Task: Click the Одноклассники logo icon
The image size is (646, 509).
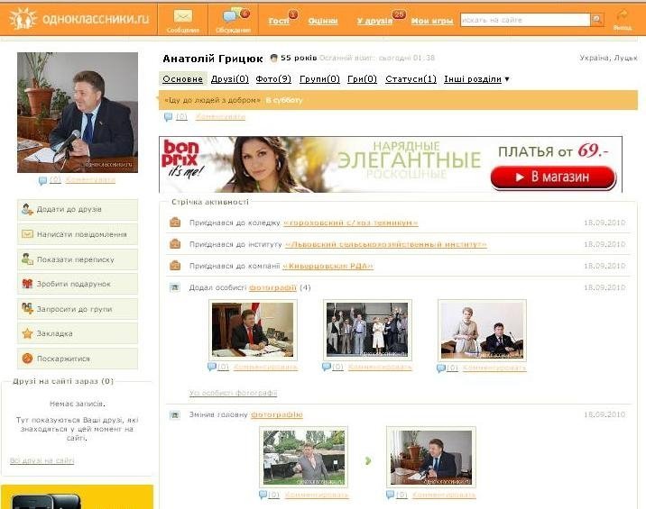Action: click(23, 18)
